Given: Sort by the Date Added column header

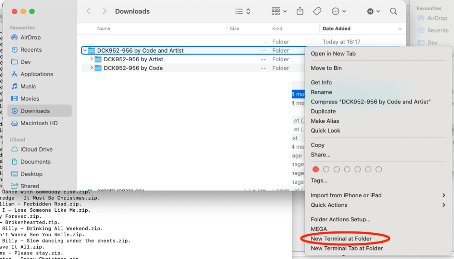Looking at the screenshot, I should point(336,29).
